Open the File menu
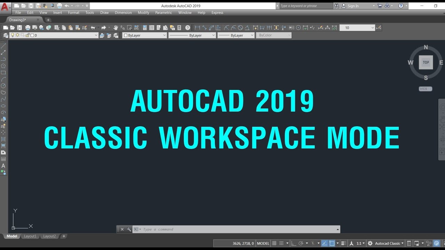Viewport: 445px width, 250px height. (18, 12)
